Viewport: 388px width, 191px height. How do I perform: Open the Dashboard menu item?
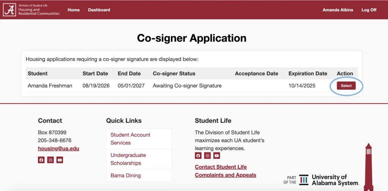pos(99,10)
